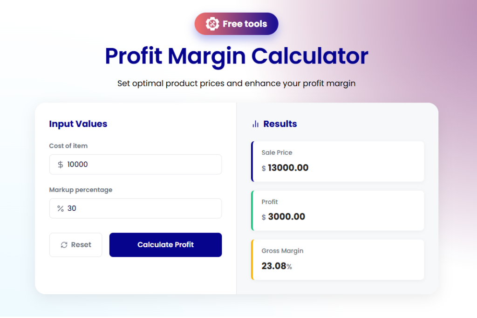
Task: Select the bar chart icon beside Results
Action: click(x=255, y=124)
